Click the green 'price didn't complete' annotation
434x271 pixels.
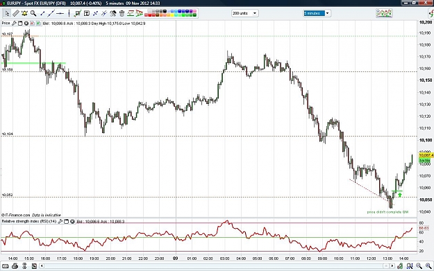pyautogui.click(x=387, y=212)
